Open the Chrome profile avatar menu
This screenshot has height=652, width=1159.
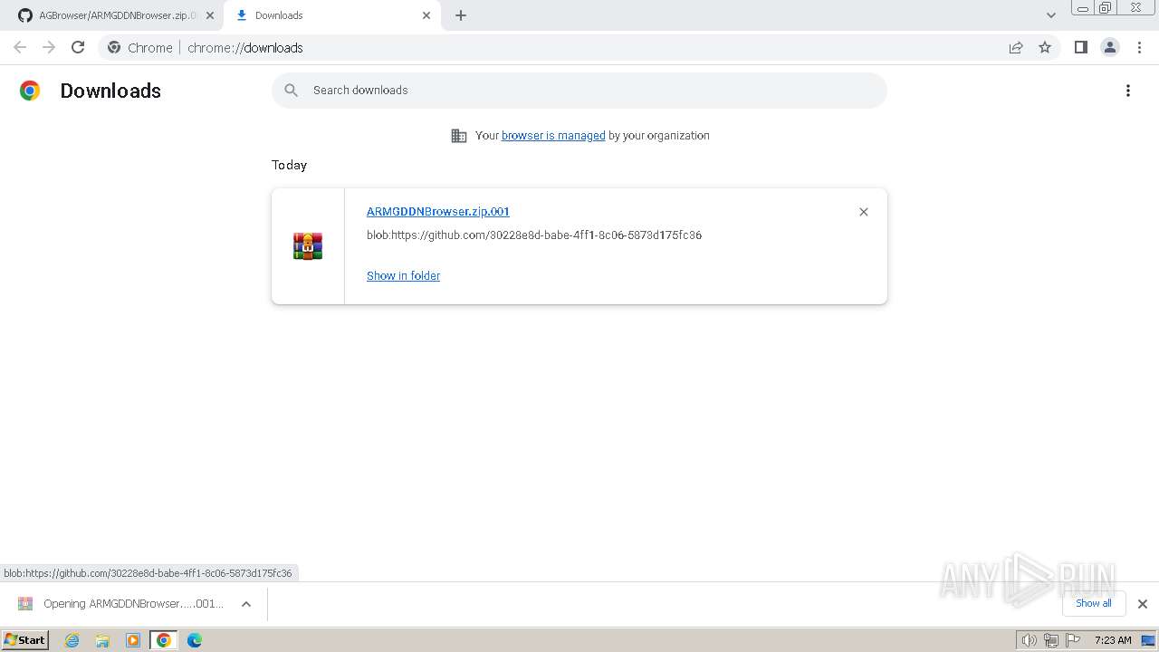[x=1110, y=47]
